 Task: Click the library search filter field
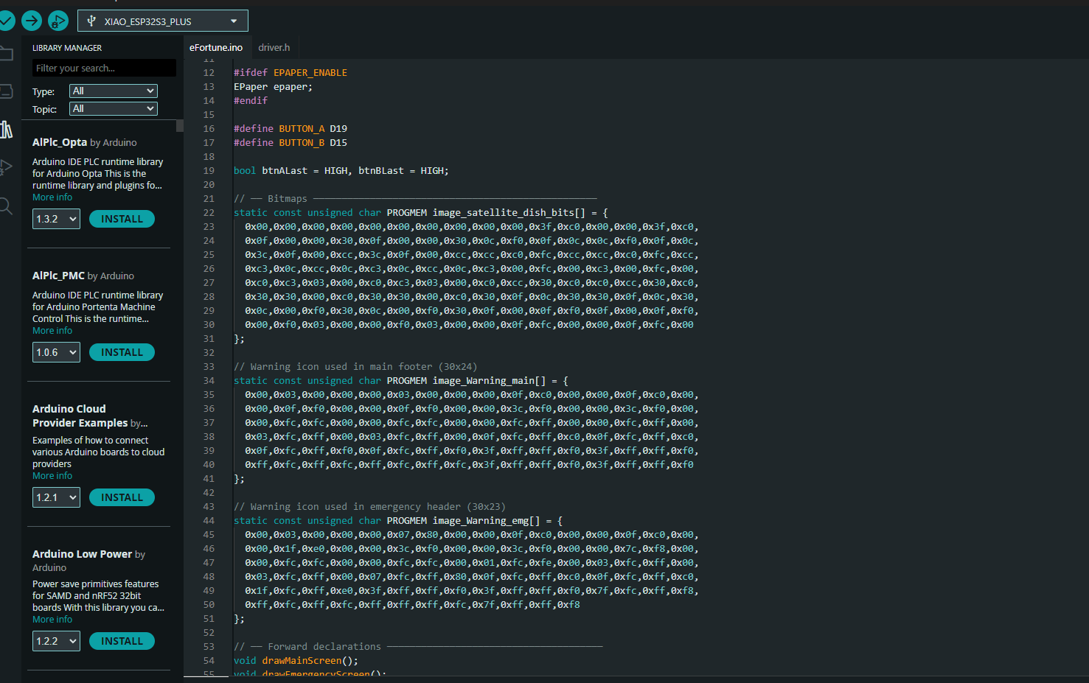point(104,68)
